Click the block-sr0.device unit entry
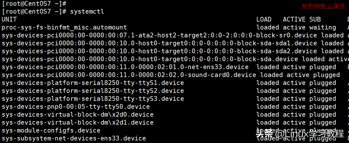The height and width of the screenshot is (143, 349). click(x=159, y=36)
